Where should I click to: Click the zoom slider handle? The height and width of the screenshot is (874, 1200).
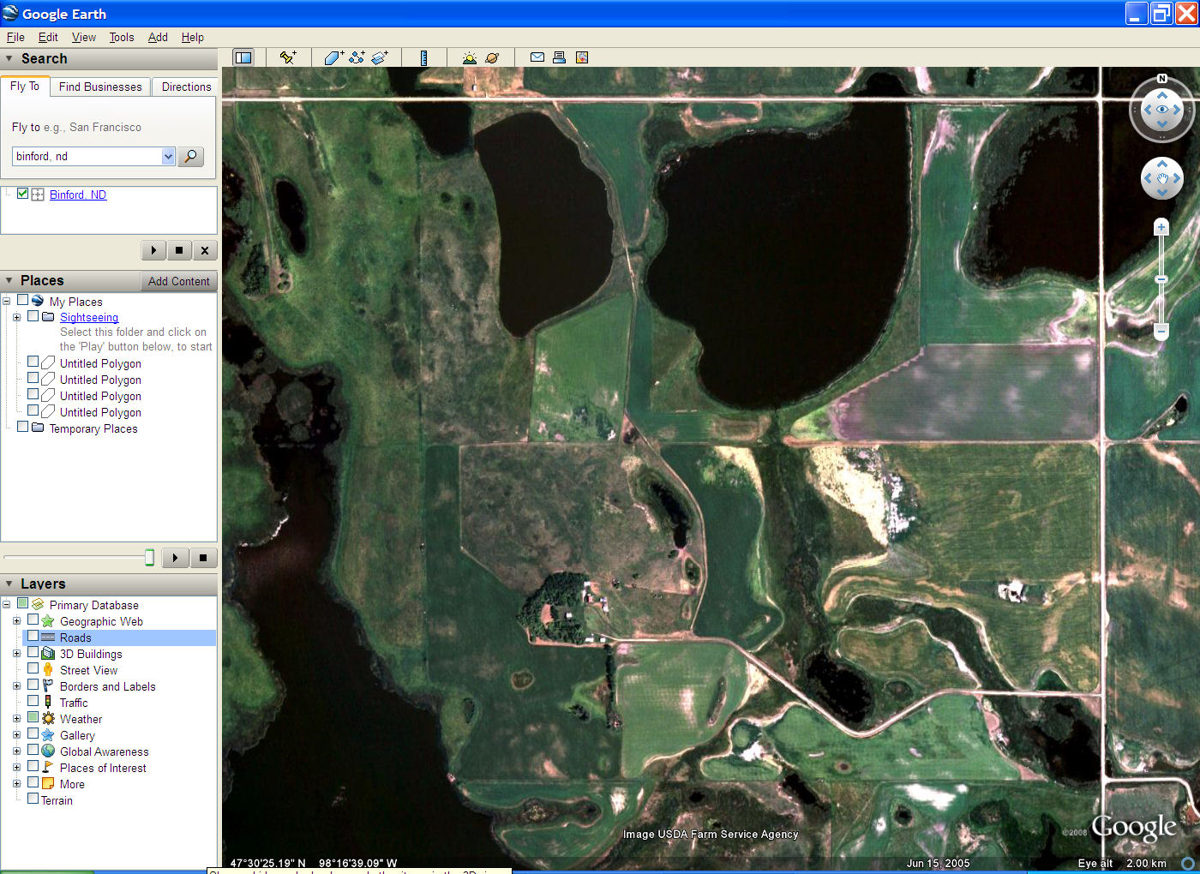pos(1161,279)
